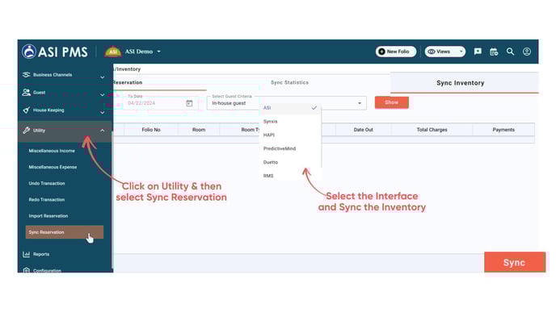Open Miscellaneous Income from Utility menu

tap(52, 151)
